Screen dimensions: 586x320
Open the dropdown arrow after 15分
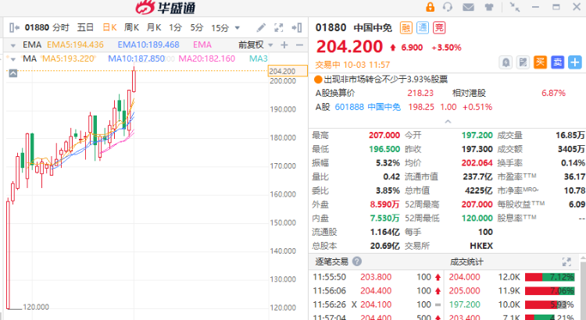point(238,27)
